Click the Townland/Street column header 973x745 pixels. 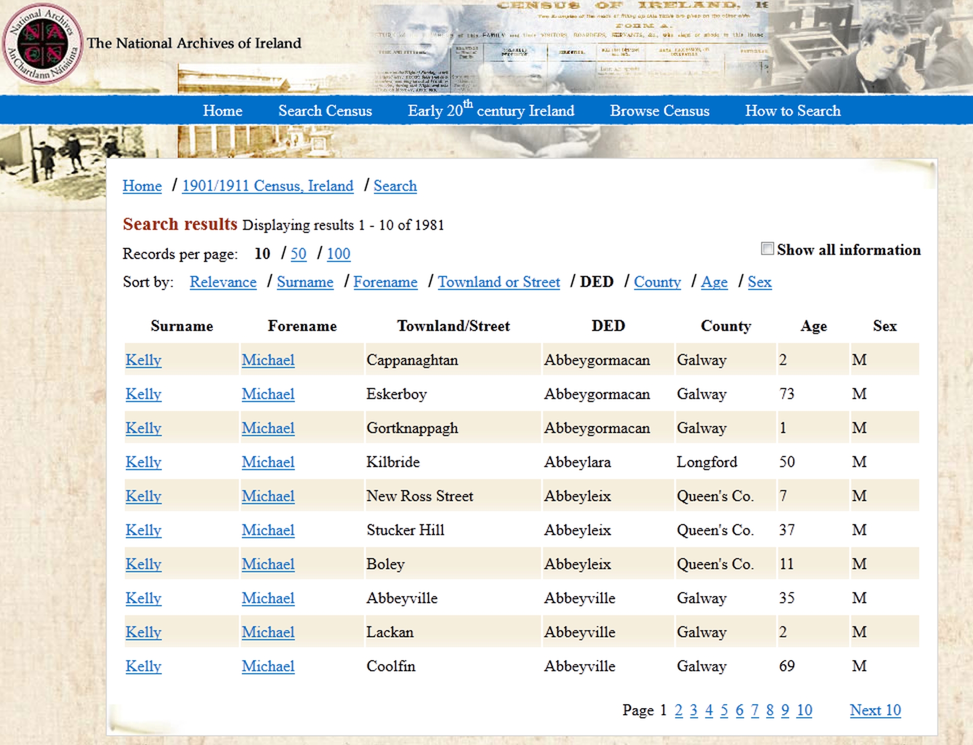(453, 325)
